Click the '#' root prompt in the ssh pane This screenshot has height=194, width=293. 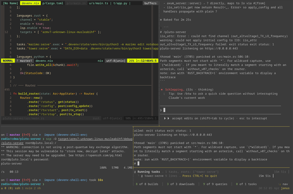coord(135,163)
